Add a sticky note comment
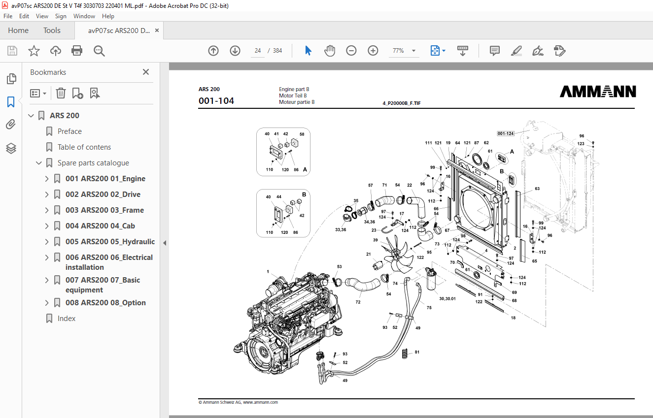Screen dimensions: 653x418 click(495, 51)
